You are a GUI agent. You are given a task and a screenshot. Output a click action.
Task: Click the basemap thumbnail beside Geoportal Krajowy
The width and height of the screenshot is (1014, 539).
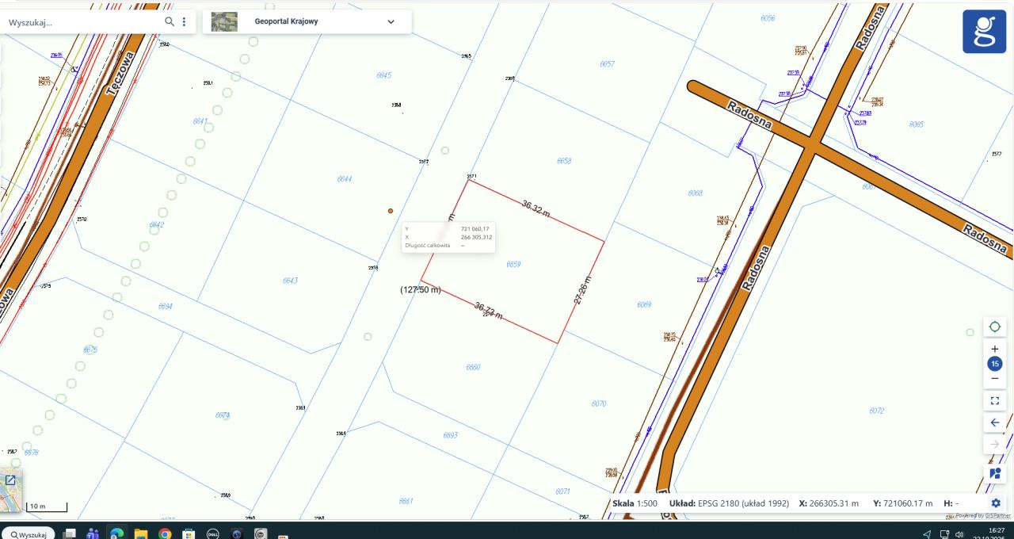tap(224, 21)
